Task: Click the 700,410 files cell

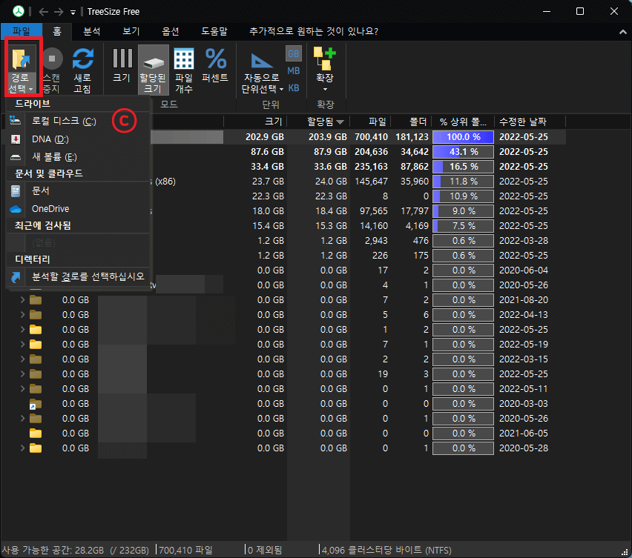Action: point(371,137)
